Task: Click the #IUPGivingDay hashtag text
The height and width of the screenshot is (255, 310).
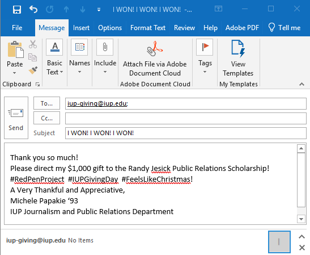Action: pos(93,179)
